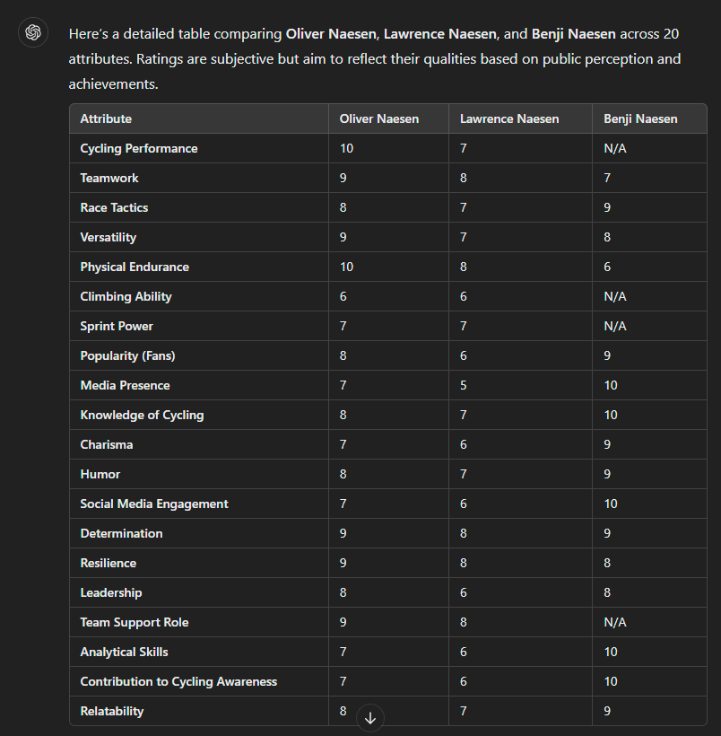Screen dimensions: 721x736
Task: Click Benji's Analytical Skills score of 10
Action: (x=611, y=652)
